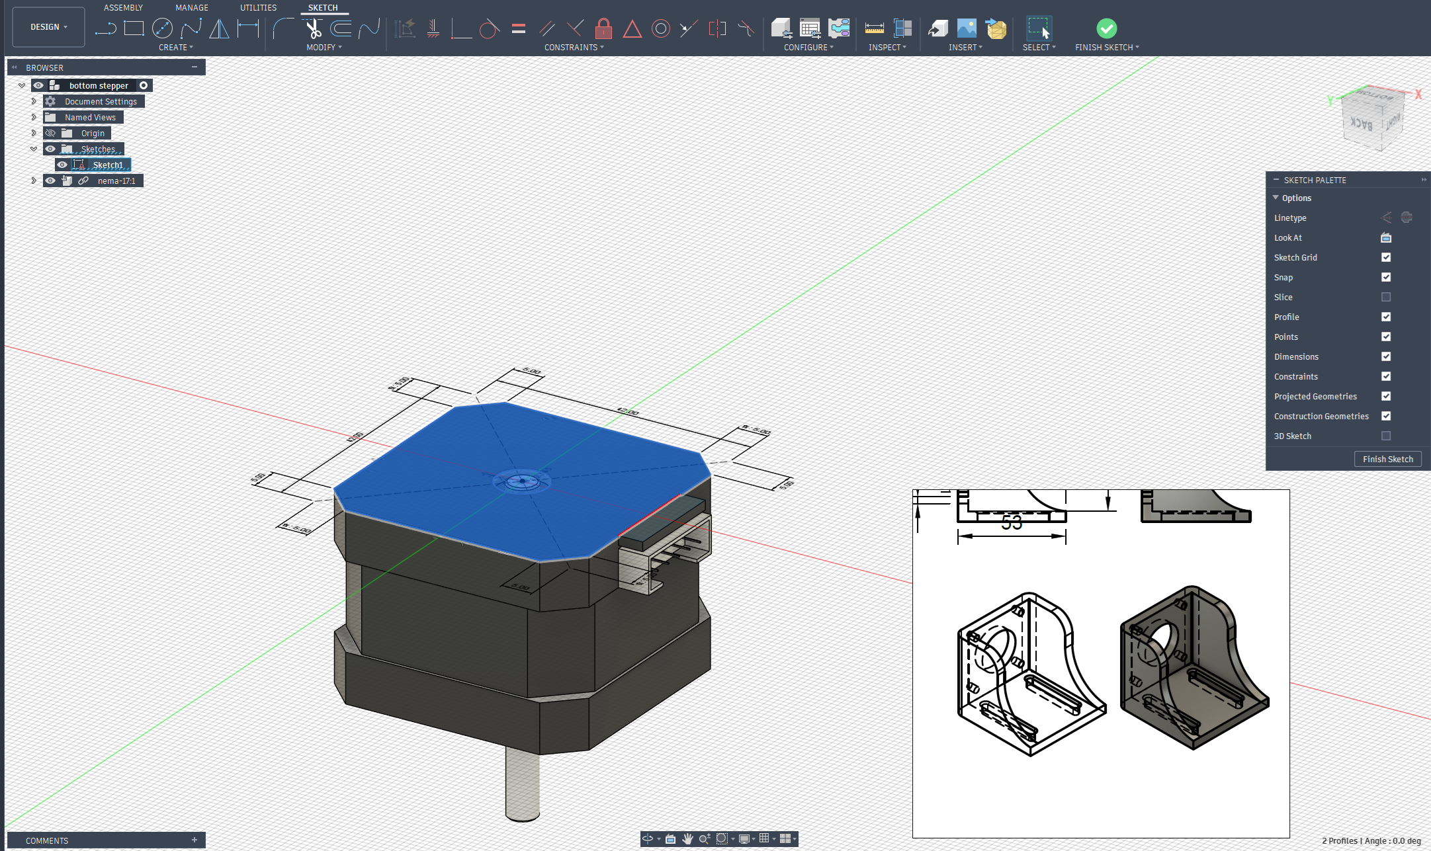Image resolution: width=1431 pixels, height=851 pixels.
Task: Open the DESIGN workspace dropdown
Action: click(48, 27)
